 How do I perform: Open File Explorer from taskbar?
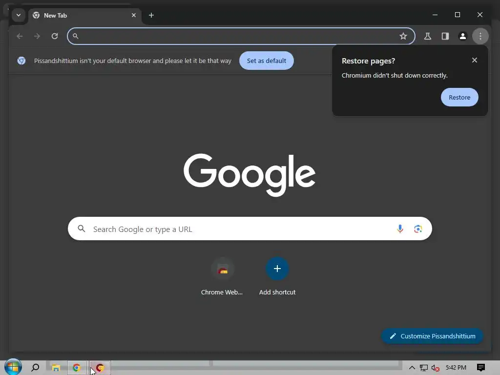coord(56,368)
